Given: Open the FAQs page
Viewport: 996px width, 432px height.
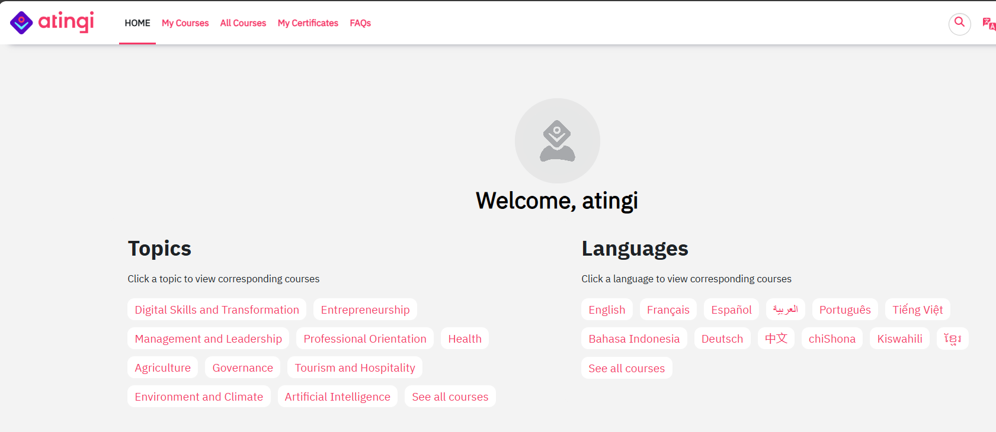Looking at the screenshot, I should tap(360, 23).
